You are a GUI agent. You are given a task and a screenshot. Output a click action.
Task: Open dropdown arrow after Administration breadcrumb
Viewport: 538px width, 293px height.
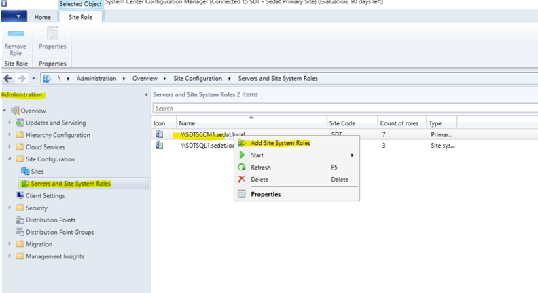124,79
